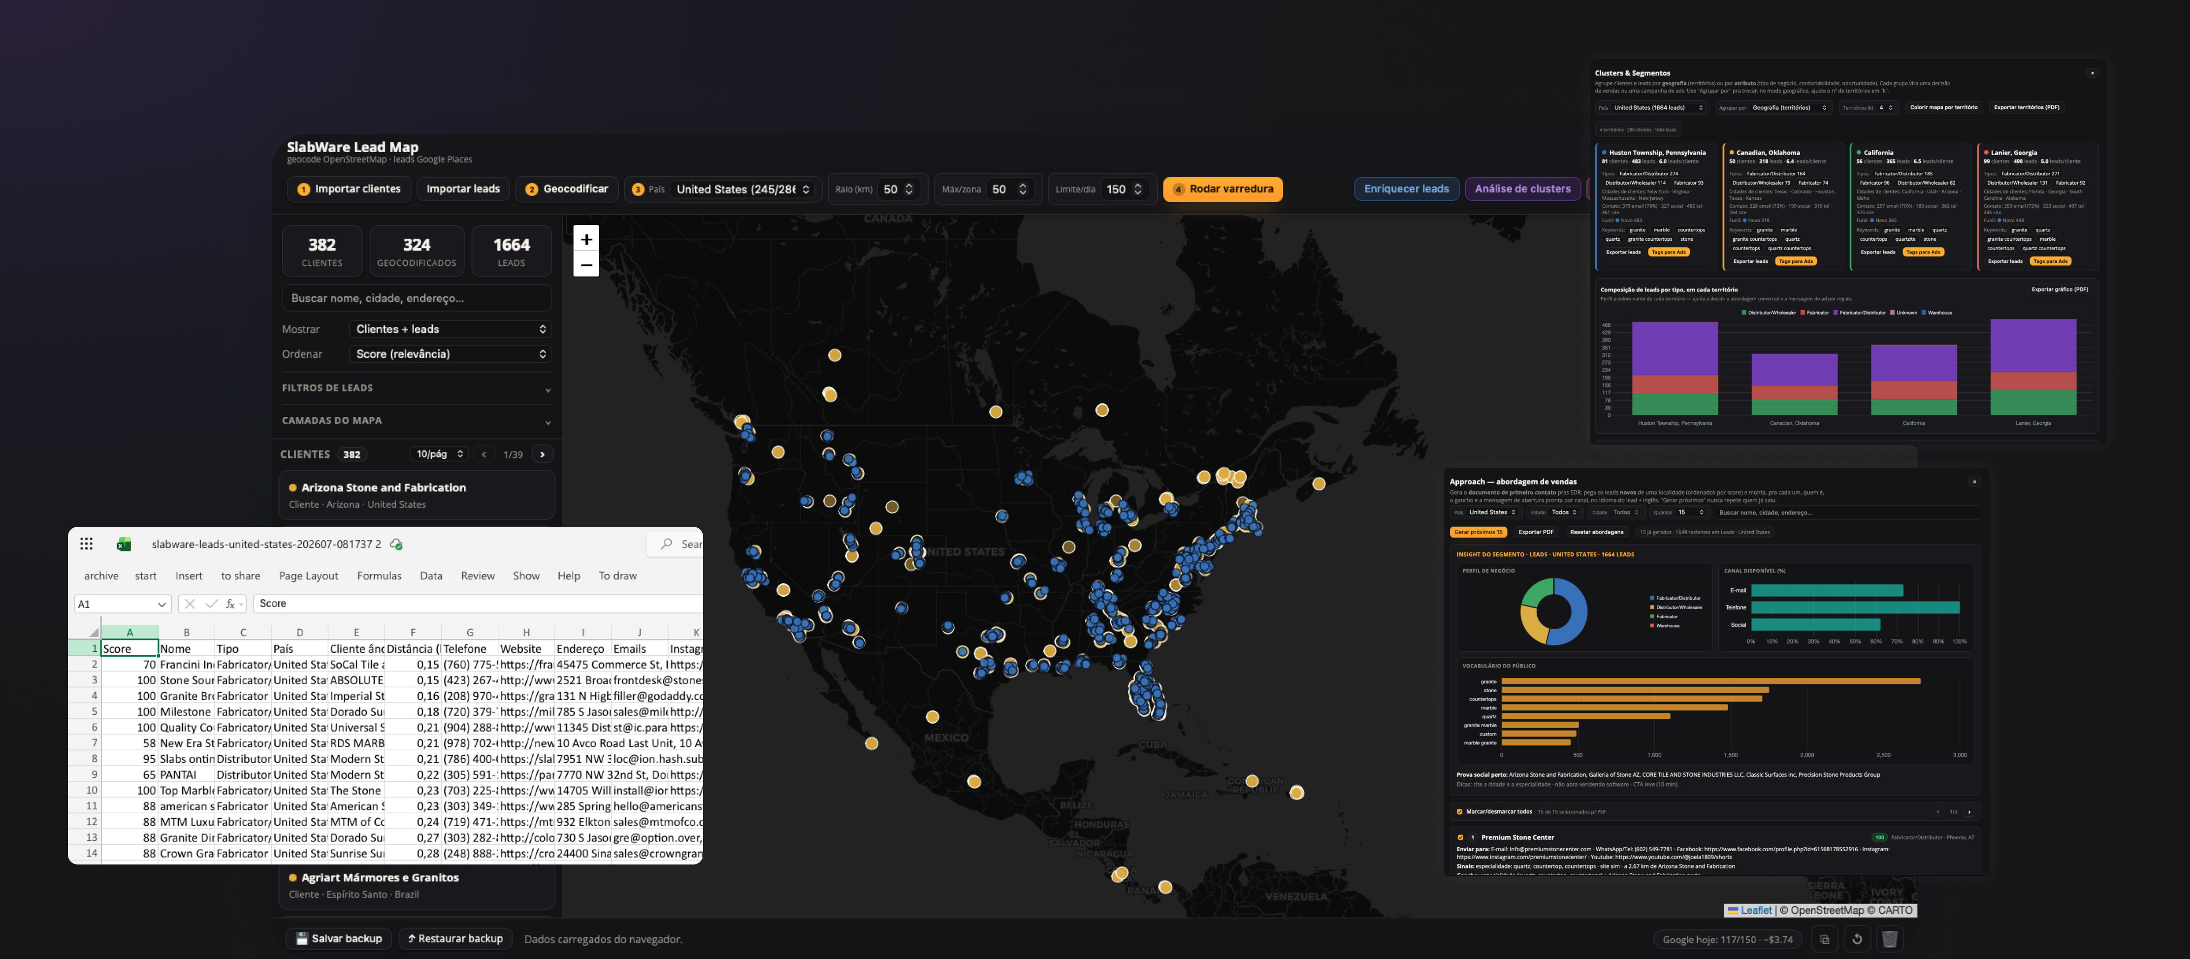
Task: Click the refresh icon in bottom bar
Action: coord(1857,939)
